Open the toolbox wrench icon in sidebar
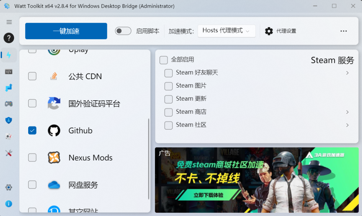The height and width of the screenshot is (216, 362). [x=9, y=153]
